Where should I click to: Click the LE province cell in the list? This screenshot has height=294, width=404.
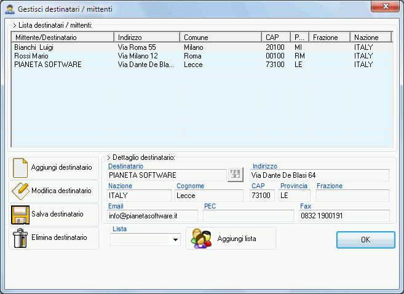click(x=298, y=65)
